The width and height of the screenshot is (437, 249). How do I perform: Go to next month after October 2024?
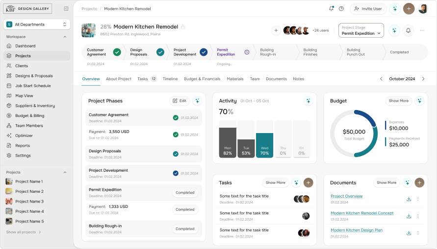423,79
